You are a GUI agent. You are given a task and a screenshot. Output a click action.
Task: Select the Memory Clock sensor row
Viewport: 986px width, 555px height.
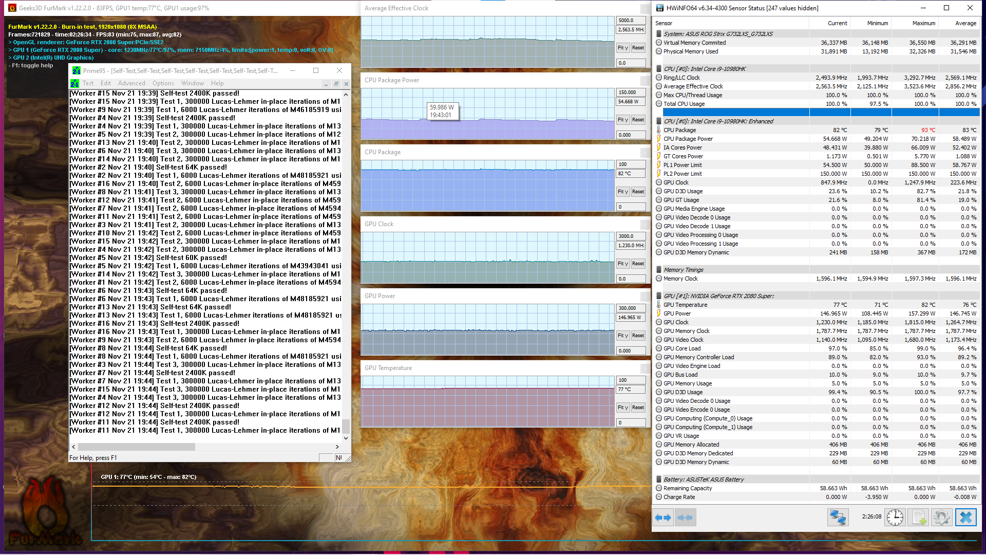click(816, 279)
